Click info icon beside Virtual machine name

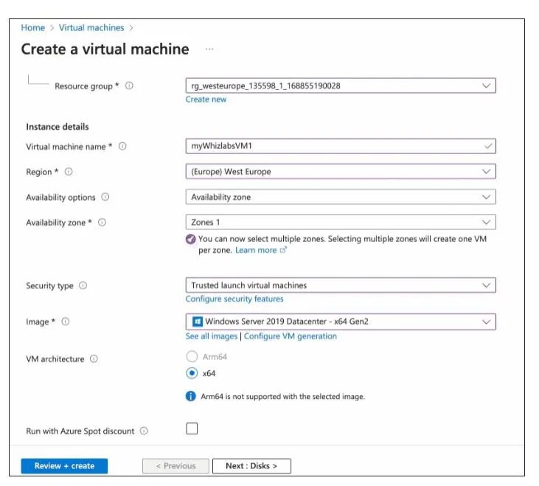tap(122, 146)
